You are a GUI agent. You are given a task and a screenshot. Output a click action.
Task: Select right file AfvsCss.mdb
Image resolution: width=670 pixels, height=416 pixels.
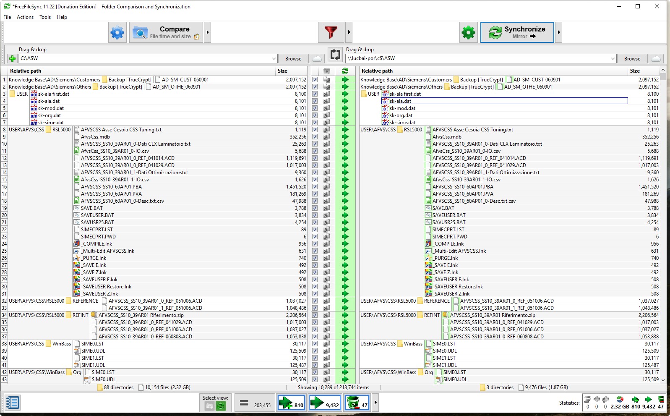tap(447, 137)
